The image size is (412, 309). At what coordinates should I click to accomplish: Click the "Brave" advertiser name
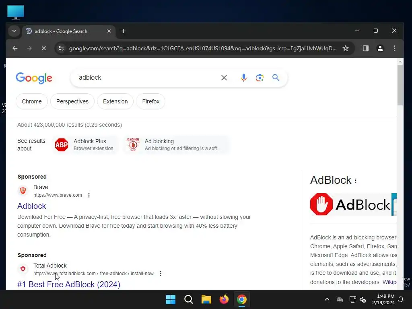pyautogui.click(x=41, y=187)
